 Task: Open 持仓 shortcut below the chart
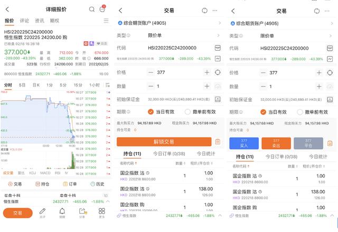(42, 184)
